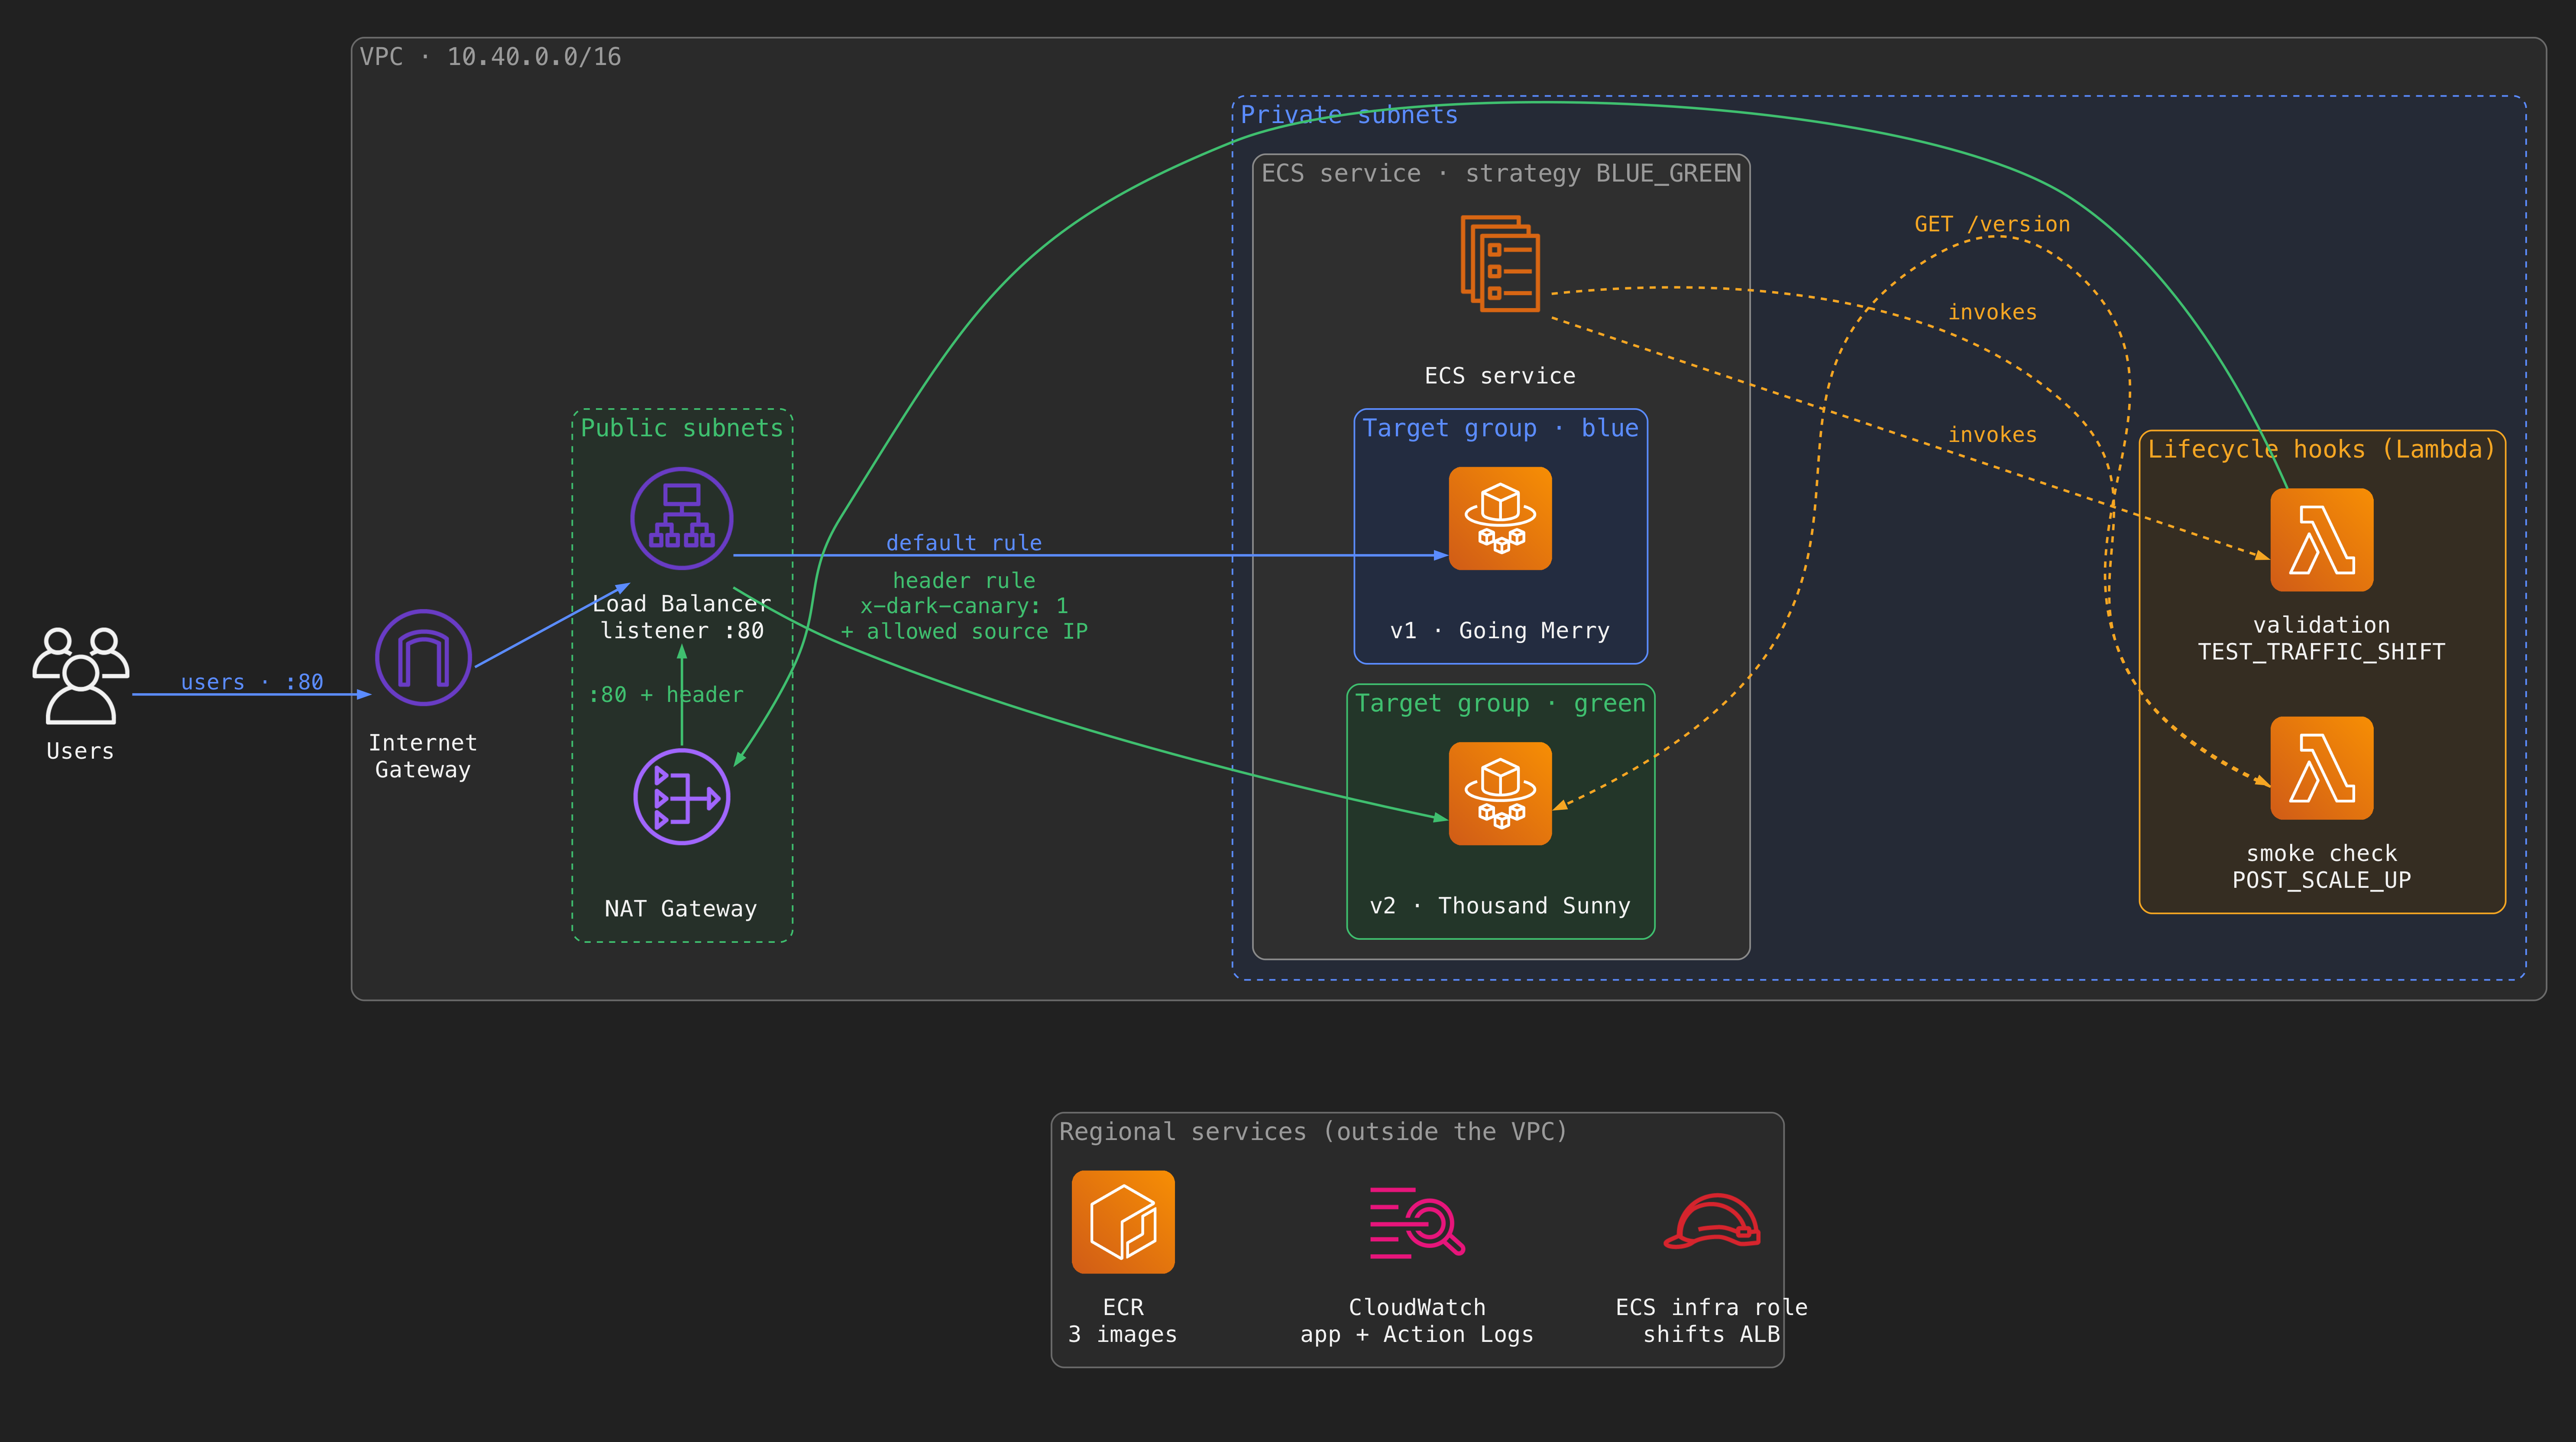
Task: Click the "v1 · Going Merry" label
Action: coord(1500,630)
